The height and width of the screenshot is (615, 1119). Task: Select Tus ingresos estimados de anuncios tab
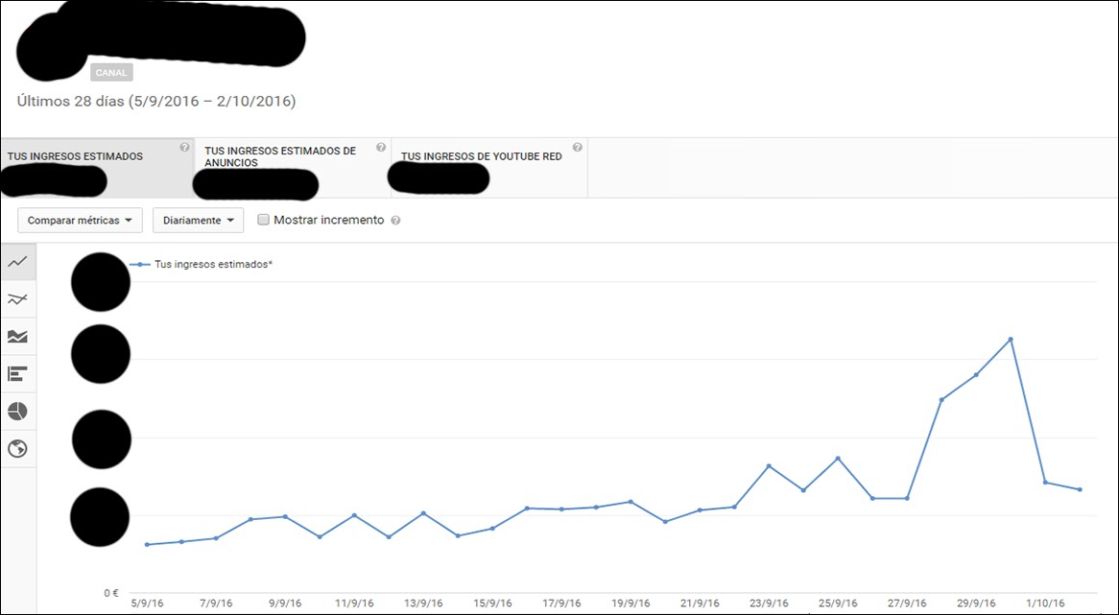click(x=293, y=168)
